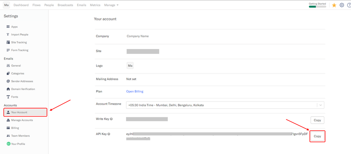Click the gold star icon in header
Viewport: 351px width, 154px height.
click(334, 5)
